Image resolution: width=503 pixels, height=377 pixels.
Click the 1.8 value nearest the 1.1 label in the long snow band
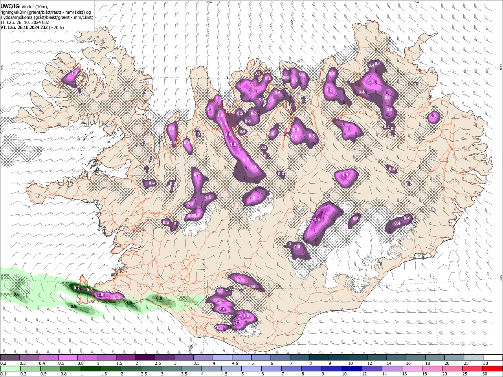tap(228, 135)
